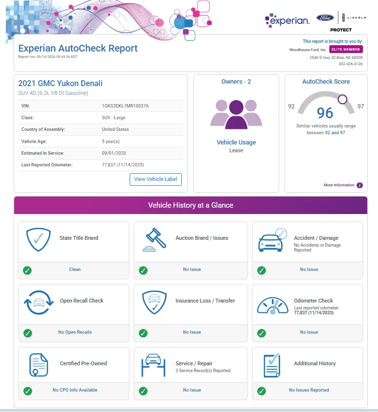Click green check in Service / Repair card
The height and width of the screenshot is (412, 378).
[143, 391]
